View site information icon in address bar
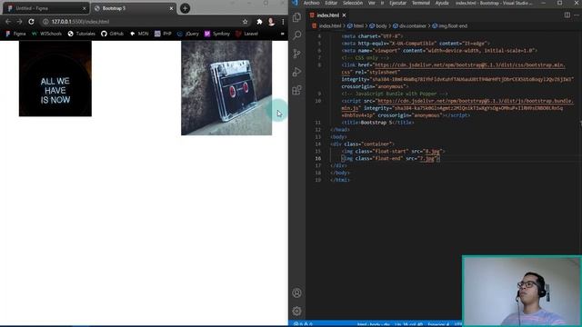This screenshot has width=582, height=327. tap(45, 22)
